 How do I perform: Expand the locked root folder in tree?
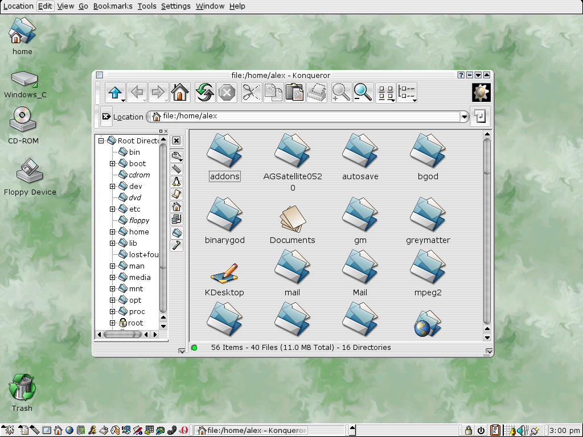112,323
